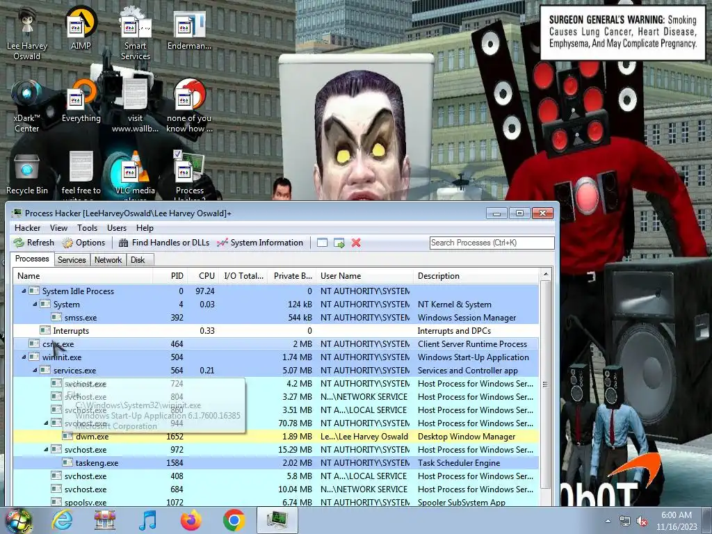712x534 pixels.
Task: Sort by Private Bytes column header
Action: [293, 275]
